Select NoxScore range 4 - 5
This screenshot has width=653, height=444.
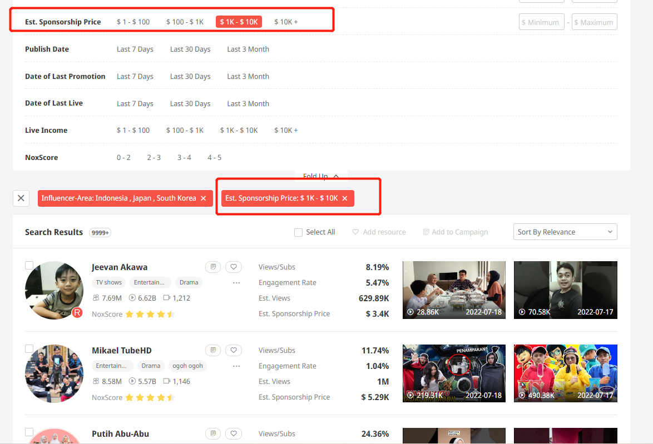(x=215, y=157)
